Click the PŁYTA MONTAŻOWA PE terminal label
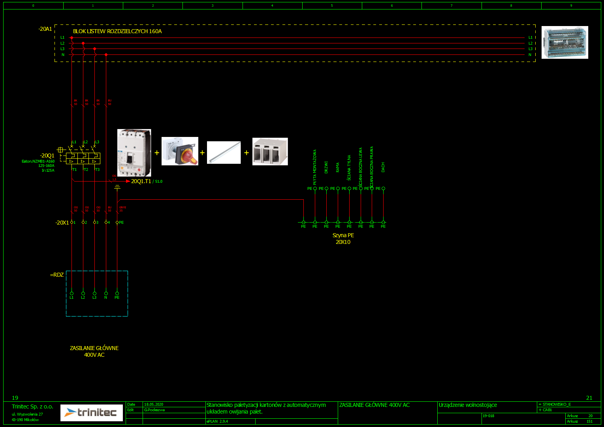 [x=315, y=167]
